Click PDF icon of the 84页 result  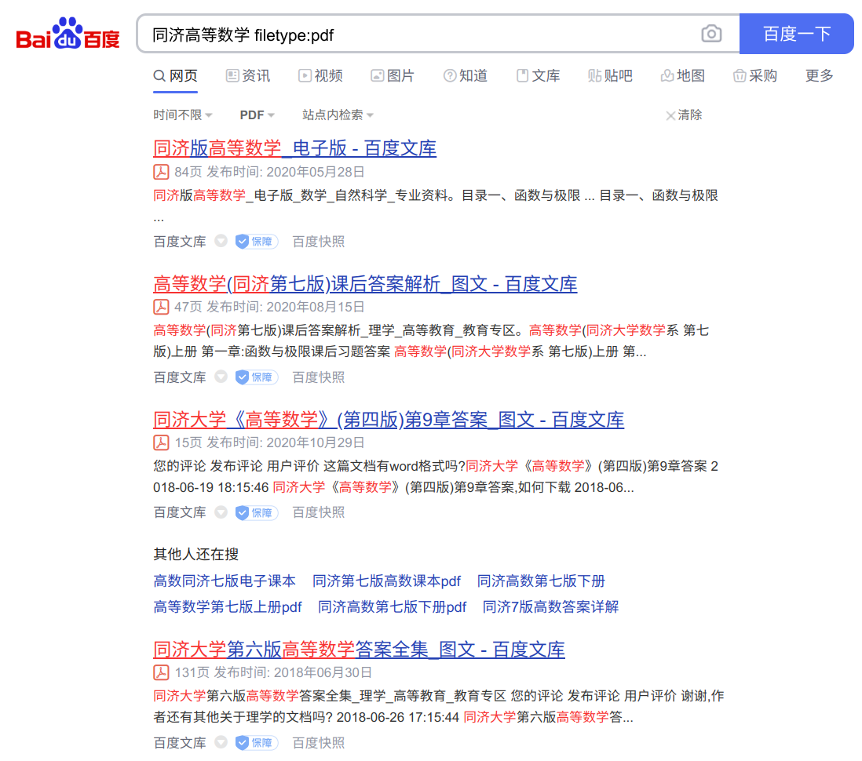click(161, 172)
